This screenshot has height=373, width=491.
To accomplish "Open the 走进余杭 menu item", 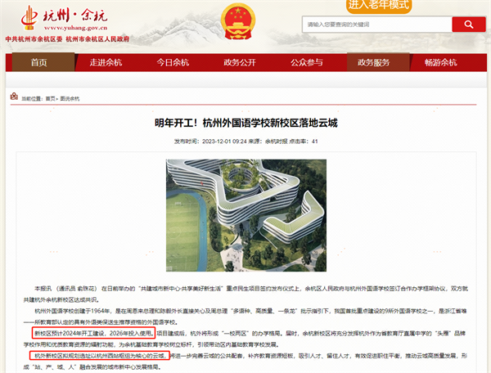I will coord(106,62).
